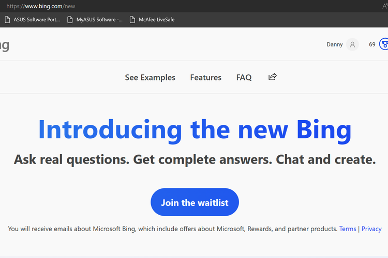Viewport: 388px width, 258px height.
Task: Click the share icon next to FAQ
Action: (273, 77)
